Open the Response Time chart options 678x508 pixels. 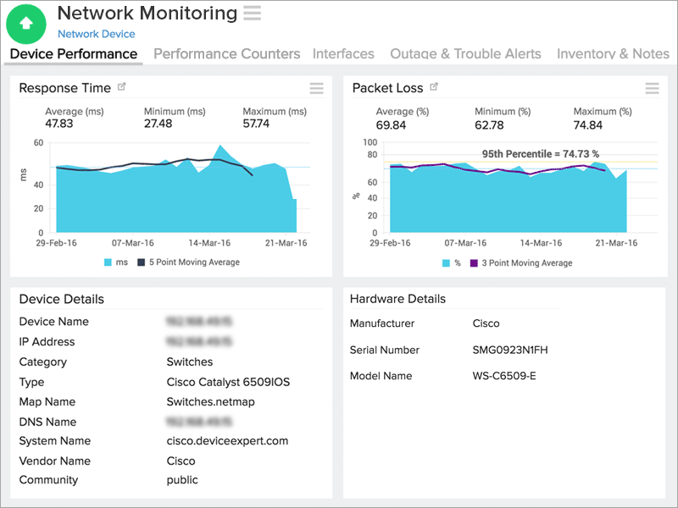pyautogui.click(x=315, y=88)
